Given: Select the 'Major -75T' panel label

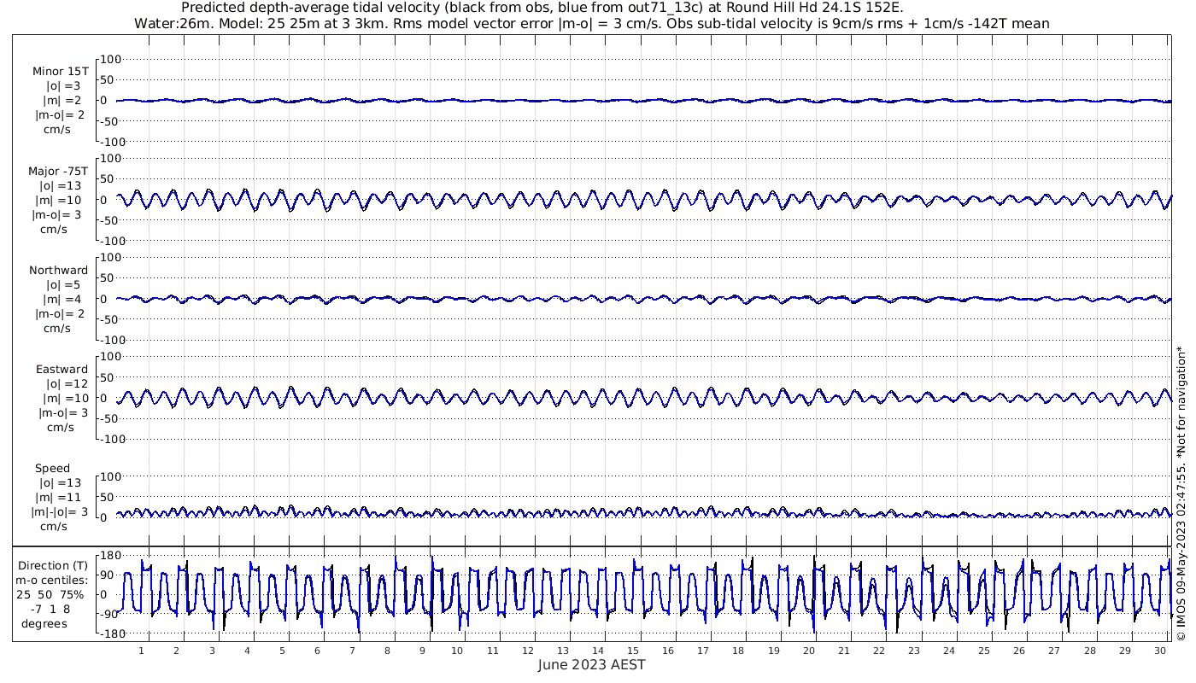Looking at the screenshot, I should click(59, 171).
